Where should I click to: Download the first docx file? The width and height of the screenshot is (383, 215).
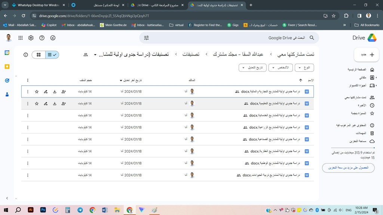coord(55,91)
